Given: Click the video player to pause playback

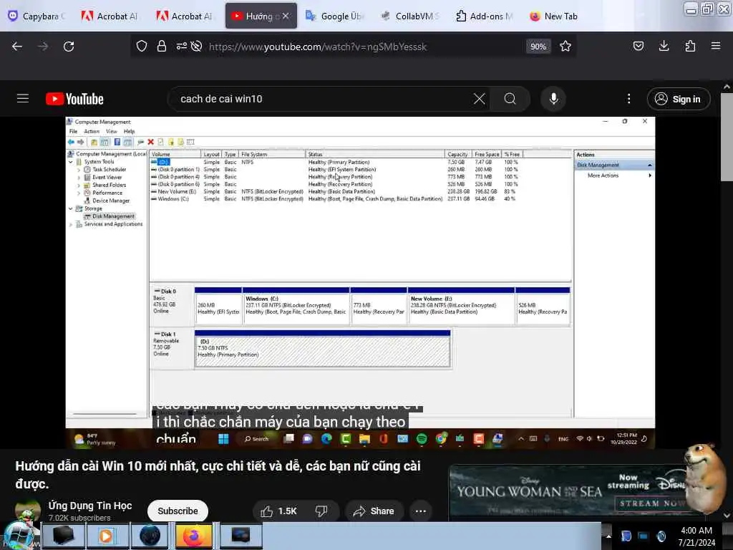Looking at the screenshot, I should pos(360,282).
